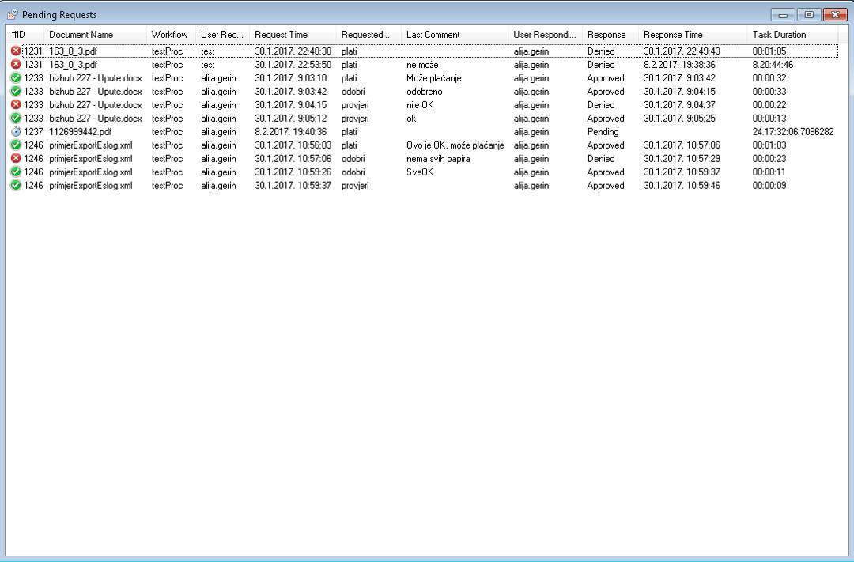Click the red denied icon on the 'nema svih papira' row
Screen dimensions: 854x562
tap(16, 159)
